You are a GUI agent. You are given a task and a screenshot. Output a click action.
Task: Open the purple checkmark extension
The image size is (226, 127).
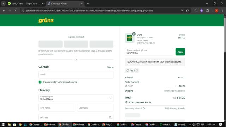(202, 11)
